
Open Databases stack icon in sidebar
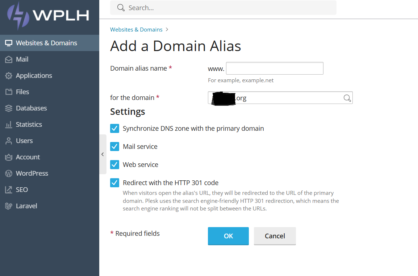pyautogui.click(x=9, y=108)
